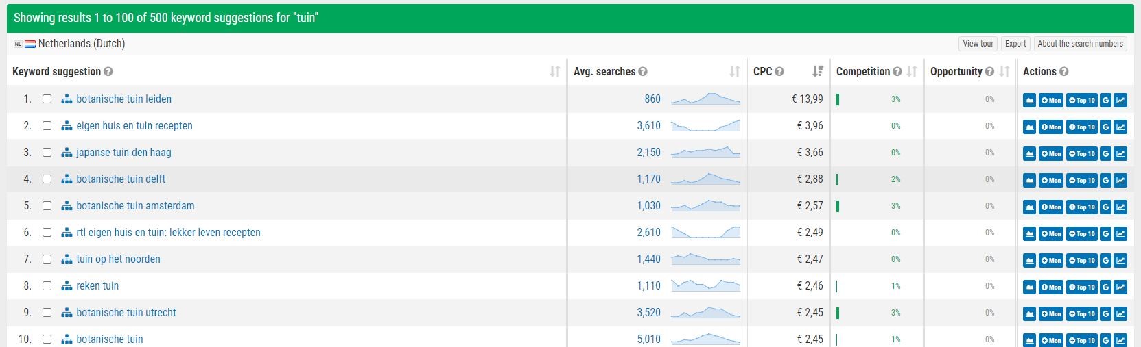Sort by Keyword suggestion column arrows
1141x347 pixels.
tap(555, 71)
